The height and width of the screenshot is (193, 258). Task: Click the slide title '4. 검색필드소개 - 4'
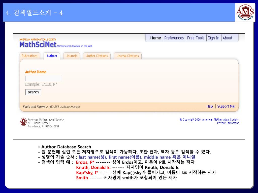click(34, 13)
